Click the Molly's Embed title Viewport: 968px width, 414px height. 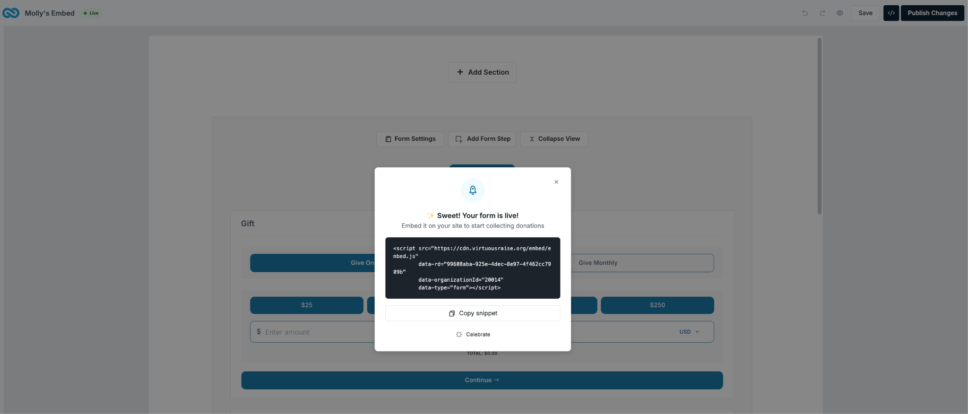point(50,13)
